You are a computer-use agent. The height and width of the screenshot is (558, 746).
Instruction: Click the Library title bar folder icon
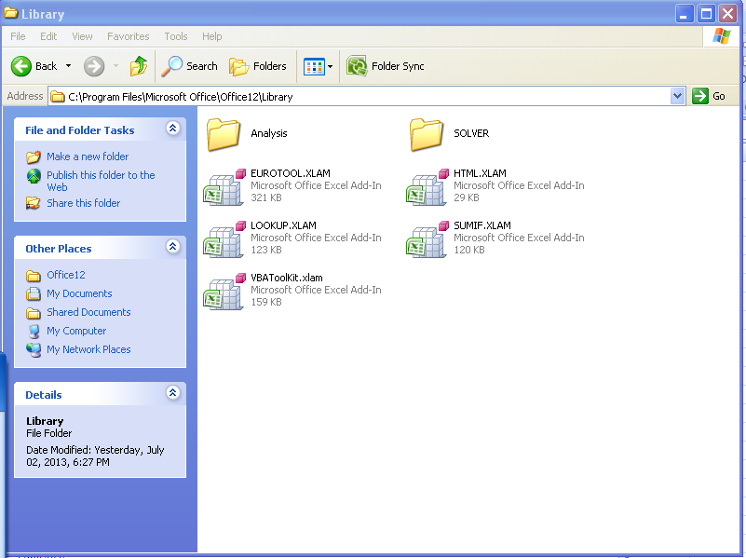[11, 13]
